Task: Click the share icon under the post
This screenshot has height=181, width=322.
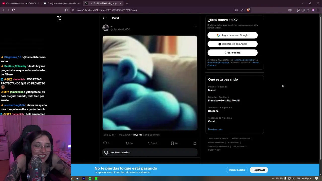Action: pyautogui.click(x=195, y=143)
